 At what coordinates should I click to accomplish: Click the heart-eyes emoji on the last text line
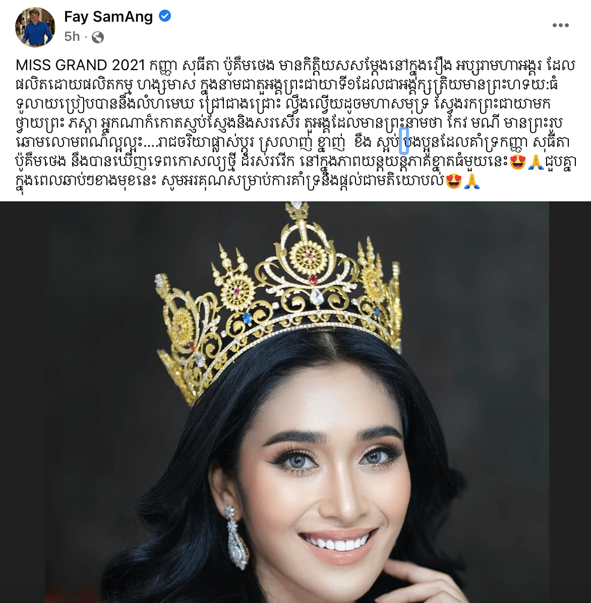click(453, 181)
